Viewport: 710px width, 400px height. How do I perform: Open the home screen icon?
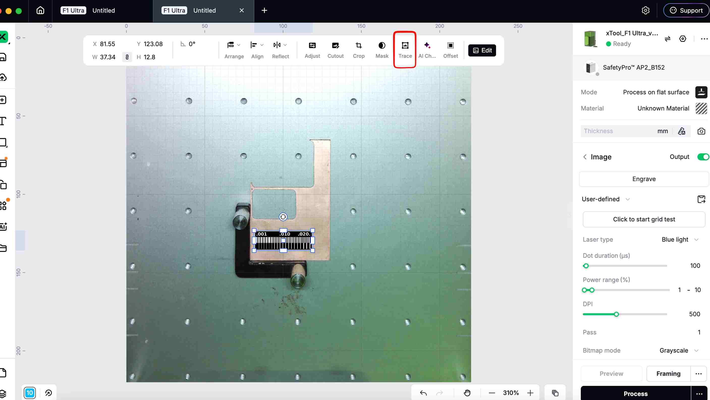40,11
